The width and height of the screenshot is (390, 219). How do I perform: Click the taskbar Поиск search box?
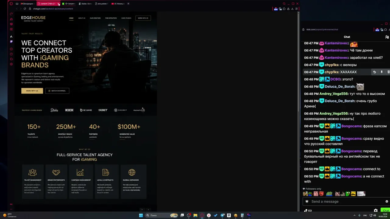(161, 215)
